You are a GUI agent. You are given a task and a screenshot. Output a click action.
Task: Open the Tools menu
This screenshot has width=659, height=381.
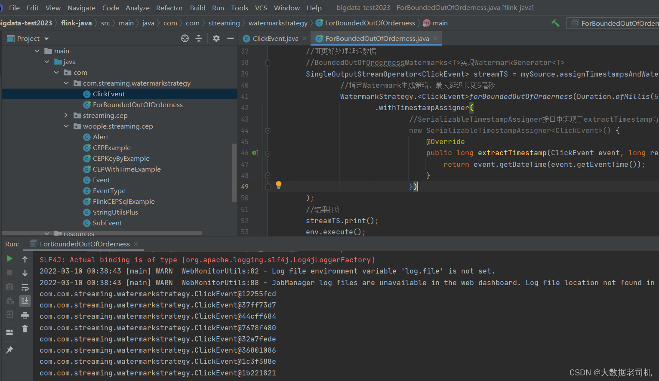click(240, 8)
